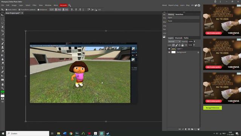The height and width of the screenshot is (136, 241).
Task: Toggle Distances checkbox
Action: click(38, 9)
